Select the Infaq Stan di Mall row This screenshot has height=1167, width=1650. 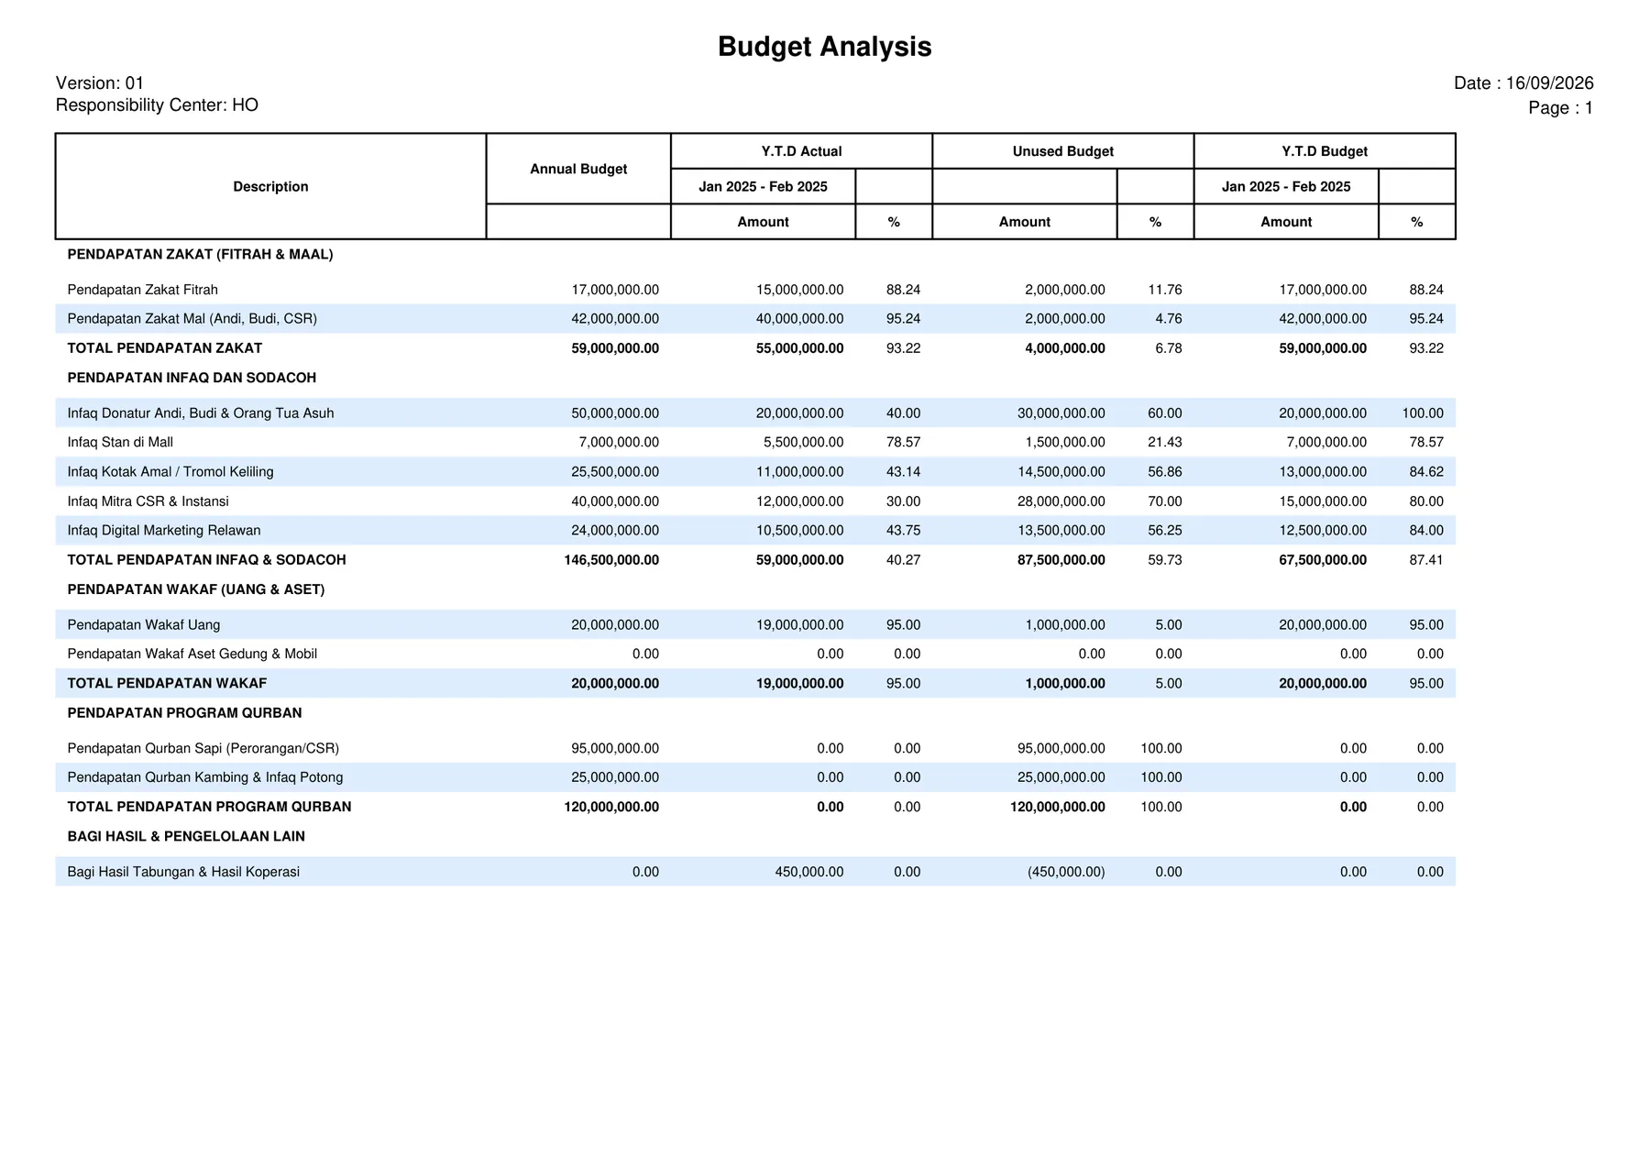coord(755,442)
